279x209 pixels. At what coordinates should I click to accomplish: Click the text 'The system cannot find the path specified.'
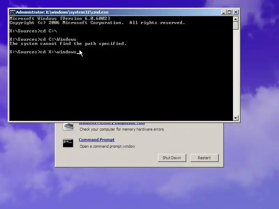[68, 44]
